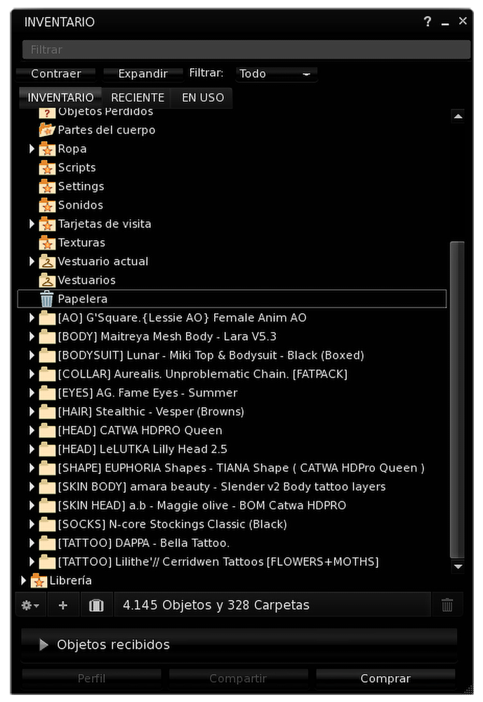The image size is (483, 702).
Task: Click the Partes del cuerpo folder icon
Action: (47, 131)
